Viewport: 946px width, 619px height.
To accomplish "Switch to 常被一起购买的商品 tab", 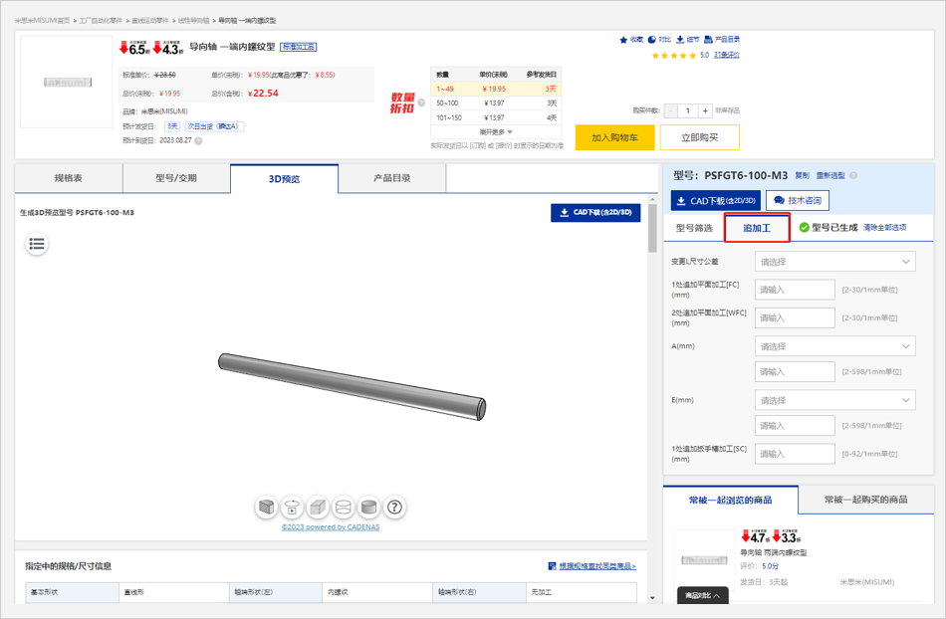I will pyautogui.click(x=867, y=500).
